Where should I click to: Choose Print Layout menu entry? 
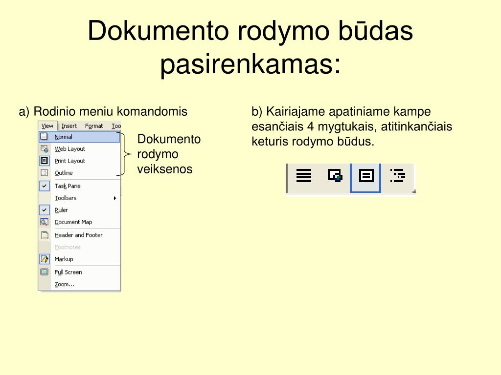pos(79,161)
